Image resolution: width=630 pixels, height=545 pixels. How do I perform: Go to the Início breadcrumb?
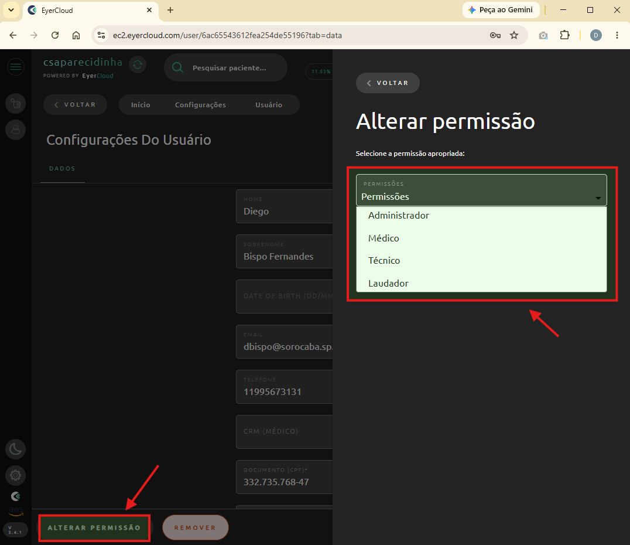[x=141, y=105]
